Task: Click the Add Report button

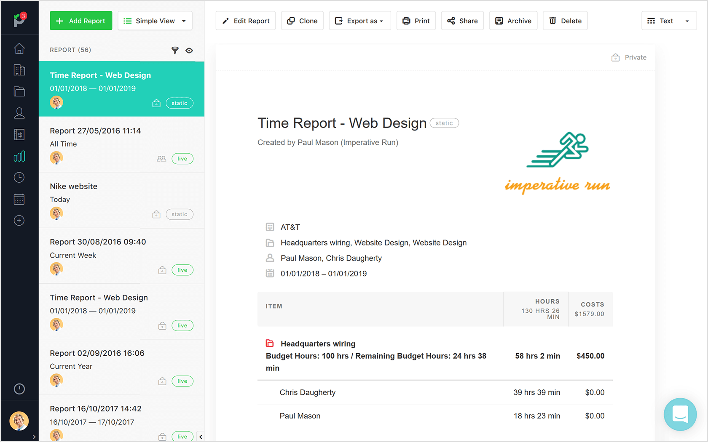Action: [80, 20]
